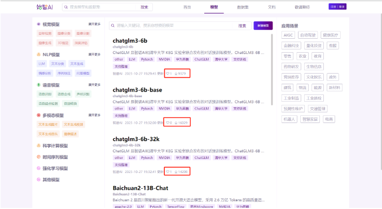Viewport: 382px width, 209px height.
Task: Select the 视觉模型 category heading
Action: [51, 24]
